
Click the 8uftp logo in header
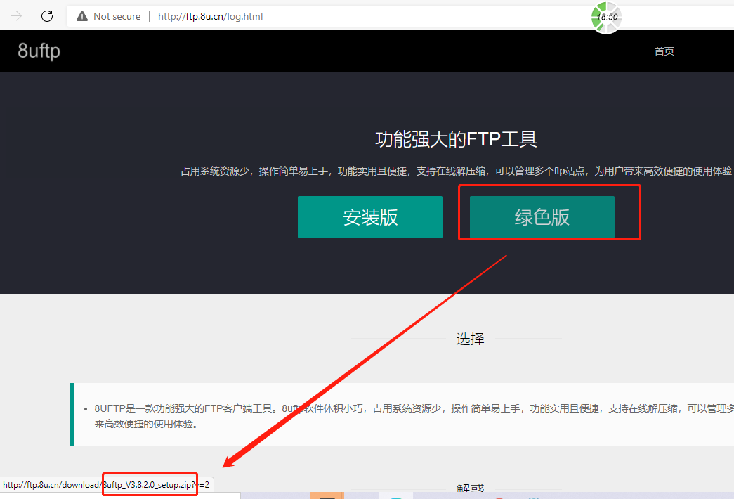39,51
